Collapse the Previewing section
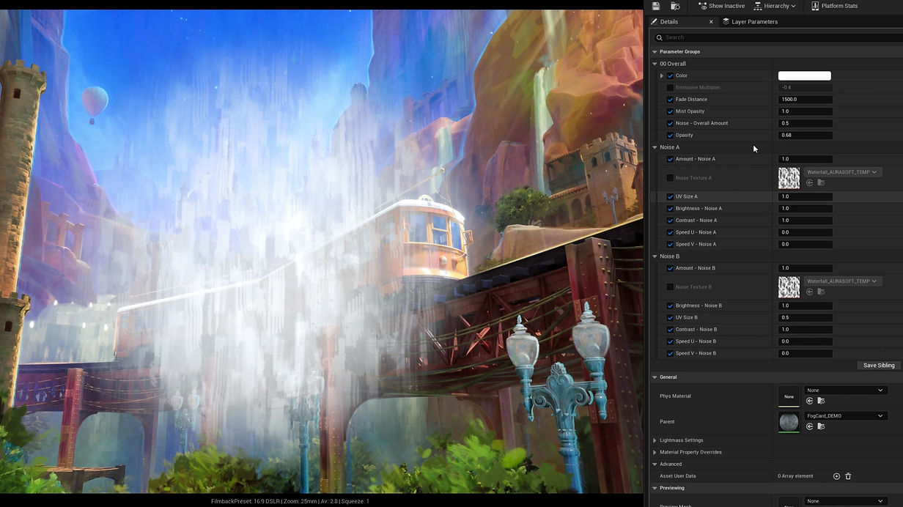The height and width of the screenshot is (507, 903). tap(655, 488)
